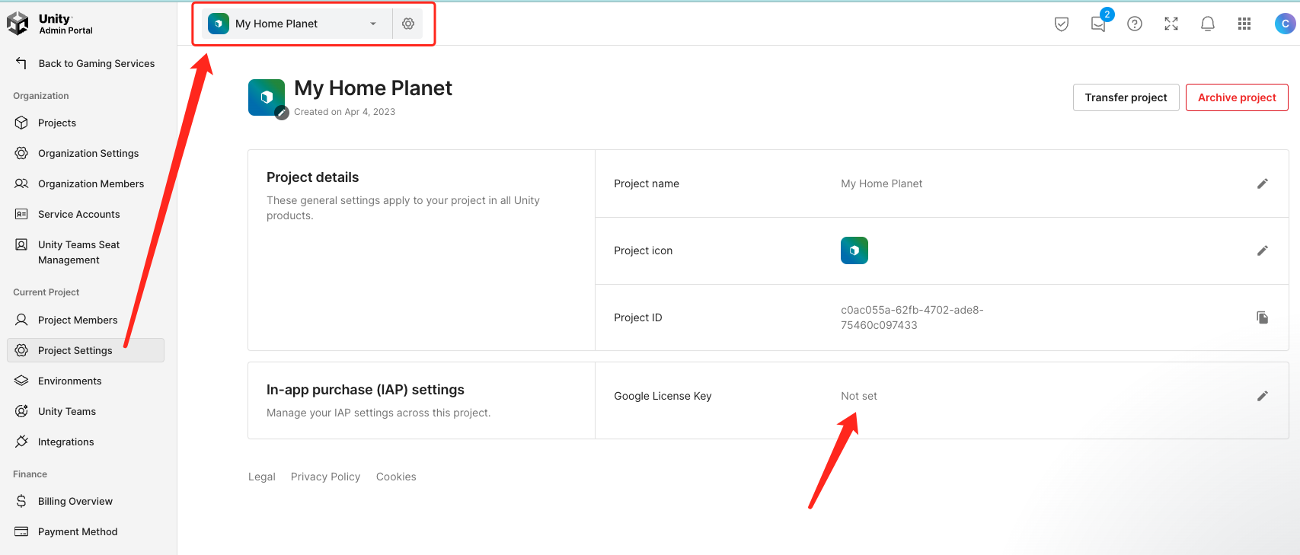Go to Organization Members in sidebar
The image size is (1300, 555).
click(x=91, y=183)
